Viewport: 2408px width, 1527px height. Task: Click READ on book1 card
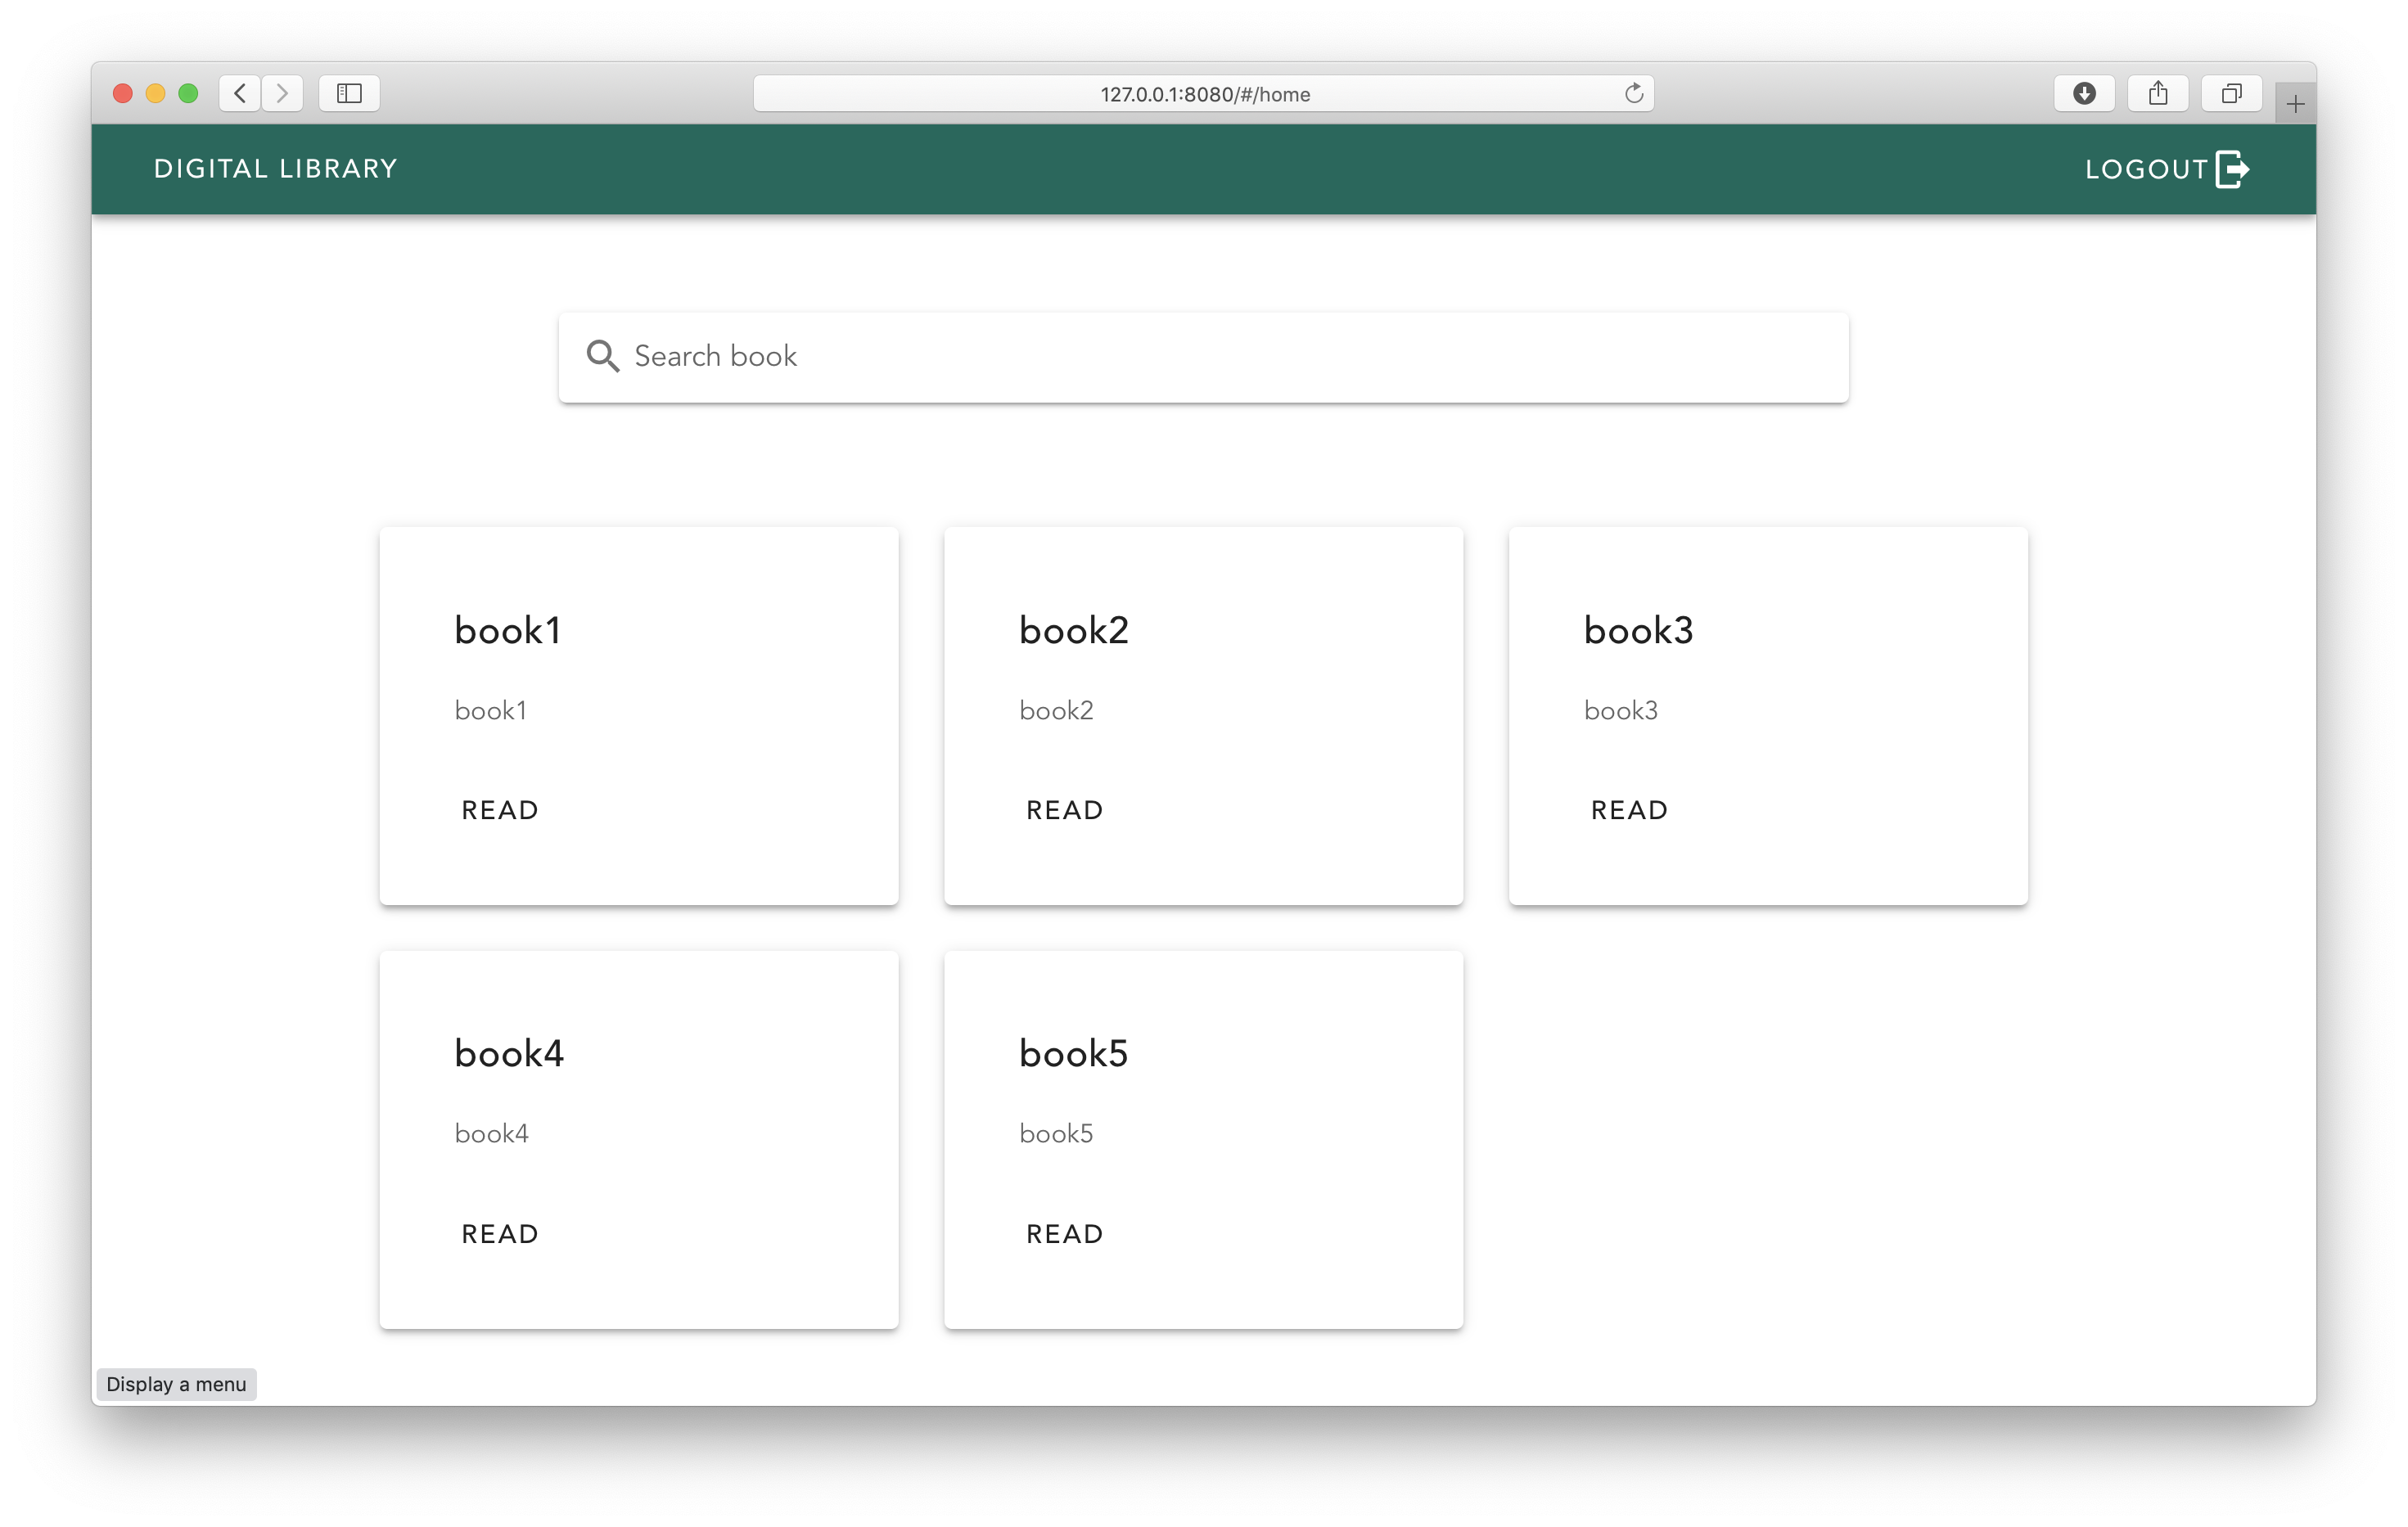500,810
